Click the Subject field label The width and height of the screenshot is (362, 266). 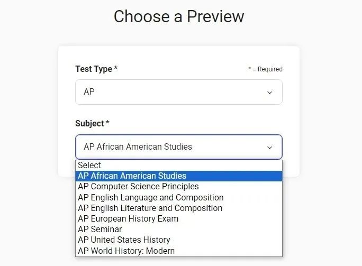[89, 124]
